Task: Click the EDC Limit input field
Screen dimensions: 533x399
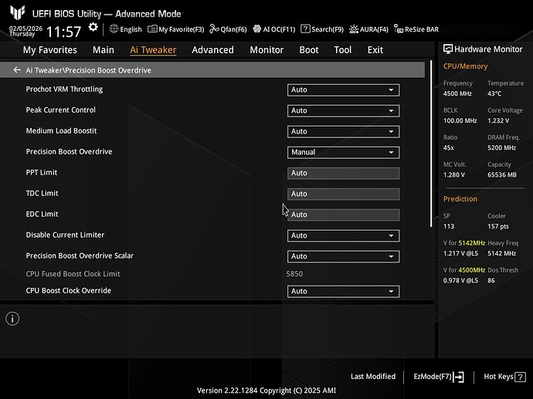Action: [x=343, y=215]
